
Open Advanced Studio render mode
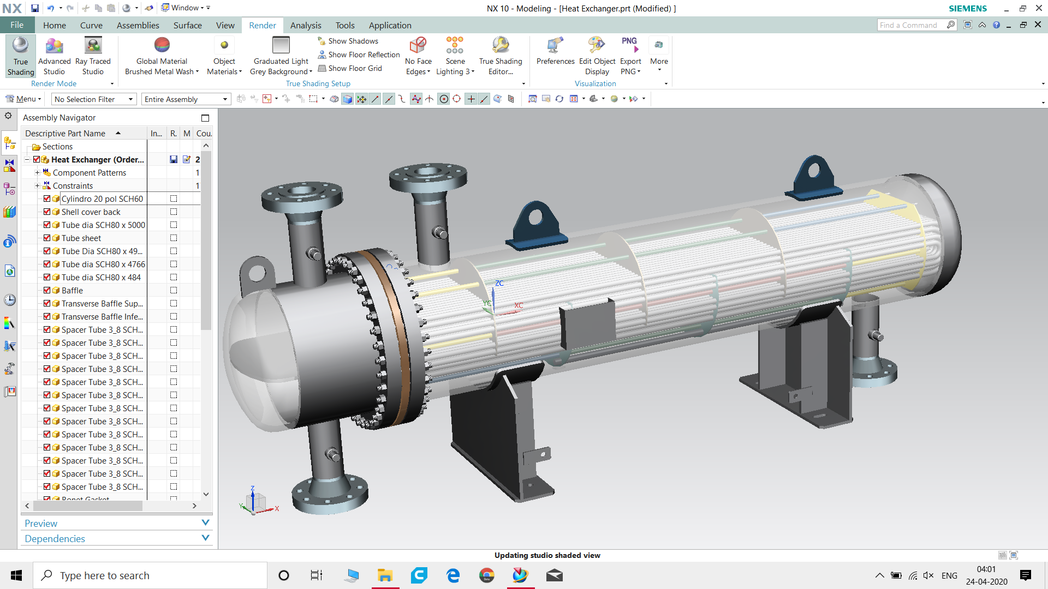[x=54, y=56]
